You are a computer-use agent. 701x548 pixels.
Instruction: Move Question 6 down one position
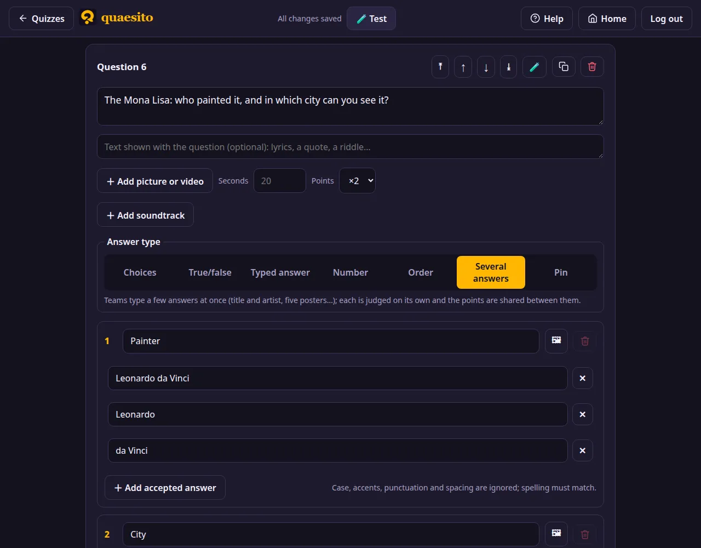tap(486, 67)
